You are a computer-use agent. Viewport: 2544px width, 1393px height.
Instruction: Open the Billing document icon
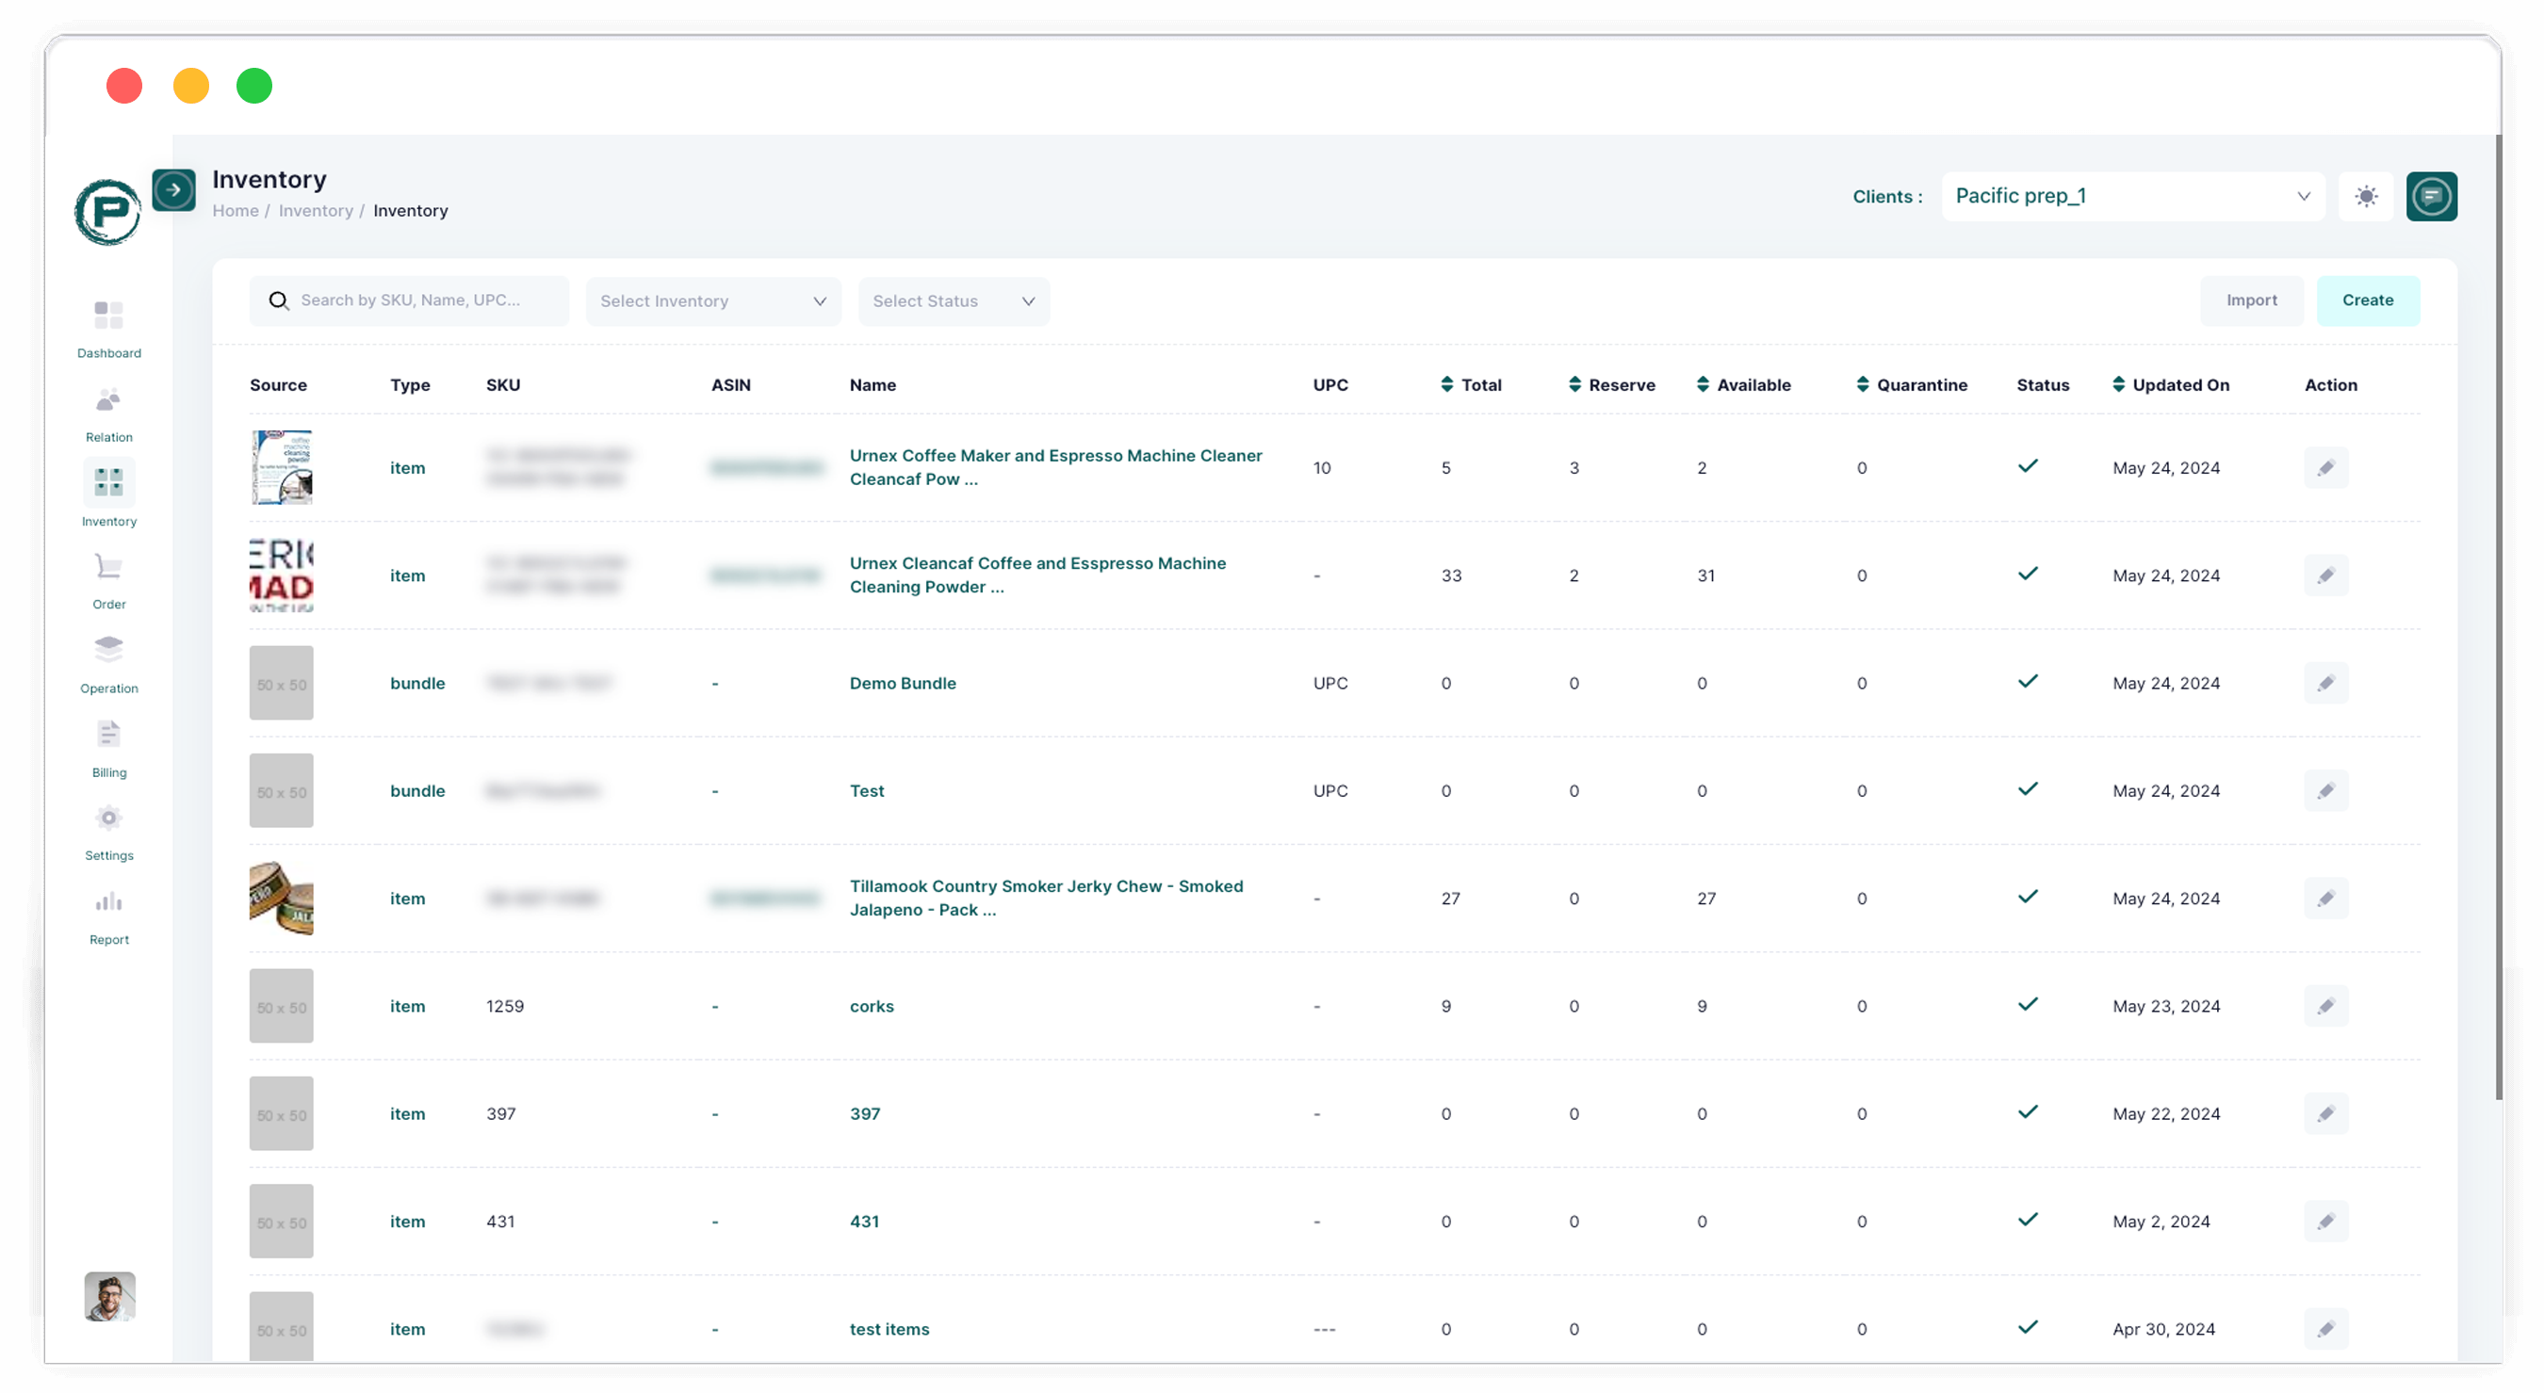click(x=108, y=734)
